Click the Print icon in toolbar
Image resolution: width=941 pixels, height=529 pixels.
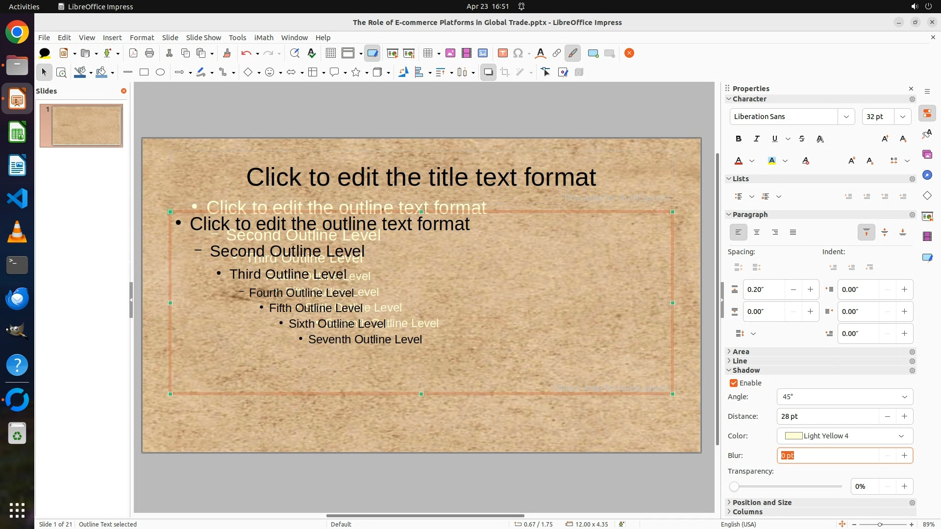149,53
